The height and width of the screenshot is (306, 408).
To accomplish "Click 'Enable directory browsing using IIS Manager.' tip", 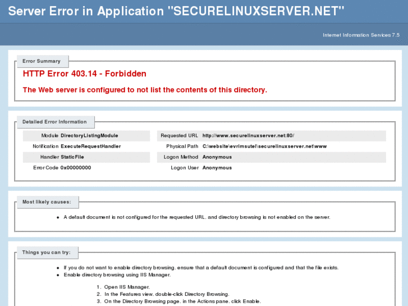I will point(117,275).
